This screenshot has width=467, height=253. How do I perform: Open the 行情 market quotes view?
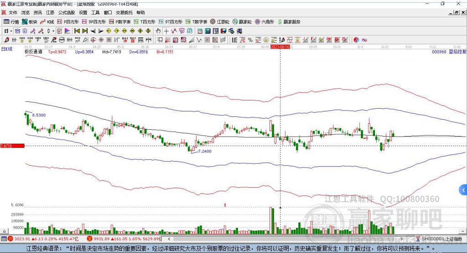click(11, 22)
